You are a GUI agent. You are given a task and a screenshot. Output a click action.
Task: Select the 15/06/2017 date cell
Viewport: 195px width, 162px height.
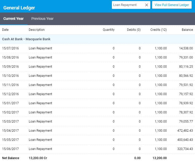(x=10, y=149)
